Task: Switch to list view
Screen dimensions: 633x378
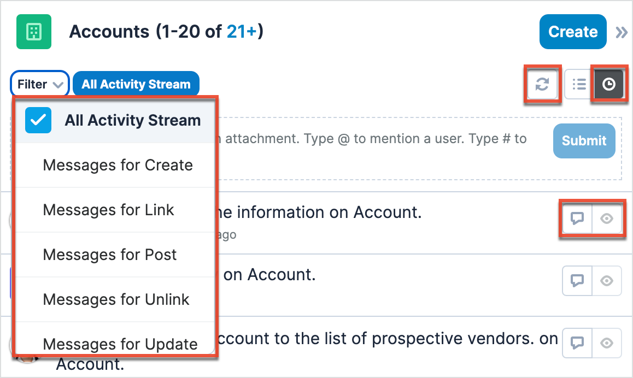Action: [x=579, y=84]
